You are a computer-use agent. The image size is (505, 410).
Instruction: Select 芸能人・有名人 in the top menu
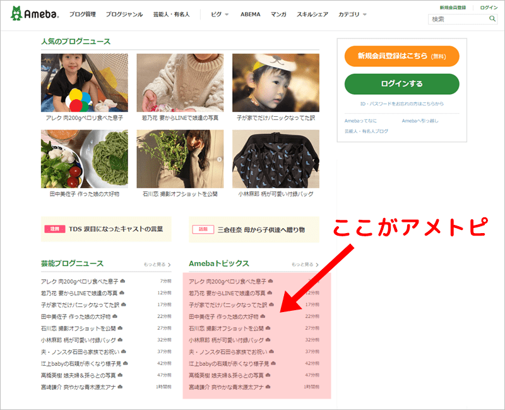coord(171,14)
